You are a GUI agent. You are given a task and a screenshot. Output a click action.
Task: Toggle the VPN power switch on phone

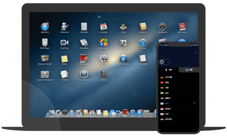tap(164, 62)
